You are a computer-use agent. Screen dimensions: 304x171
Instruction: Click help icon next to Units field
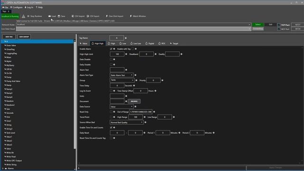[x=126, y=96]
